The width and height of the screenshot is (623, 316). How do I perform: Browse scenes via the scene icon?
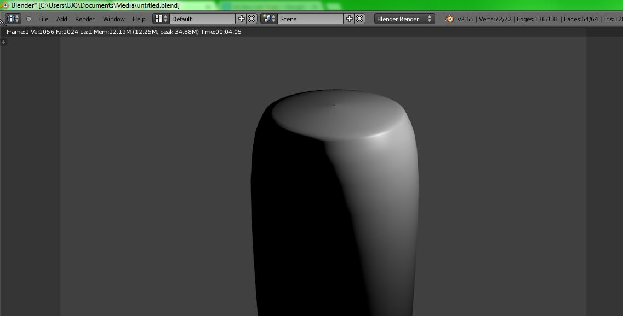point(269,19)
